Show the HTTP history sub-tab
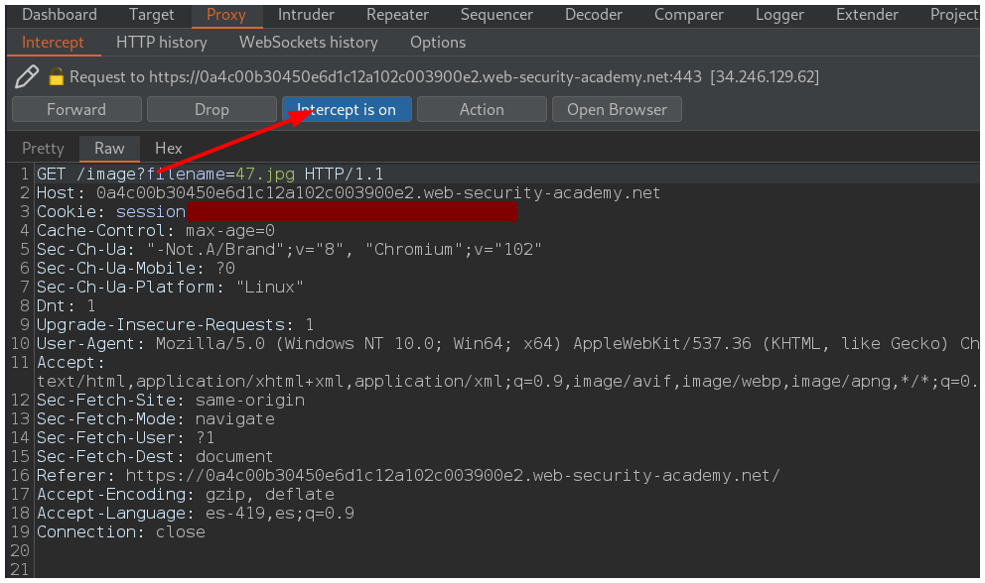 (x=161, y=42)
